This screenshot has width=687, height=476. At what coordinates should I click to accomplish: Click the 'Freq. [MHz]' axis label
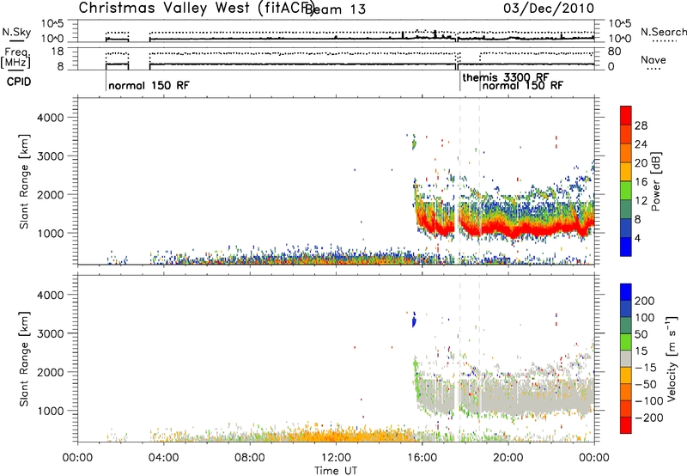pos(16,58)
